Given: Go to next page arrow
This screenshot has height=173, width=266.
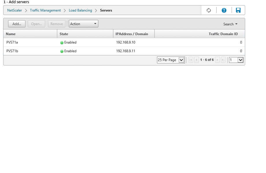Looking at the screenshot, I should [217, 60].
